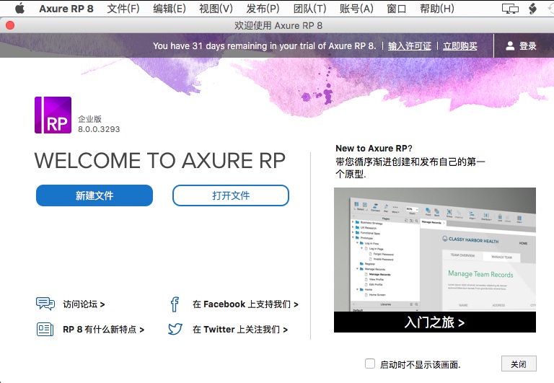Click the tutorial preview thumbnail image
554x383 pixels.
pyautogui.click(x=434, y=250)
